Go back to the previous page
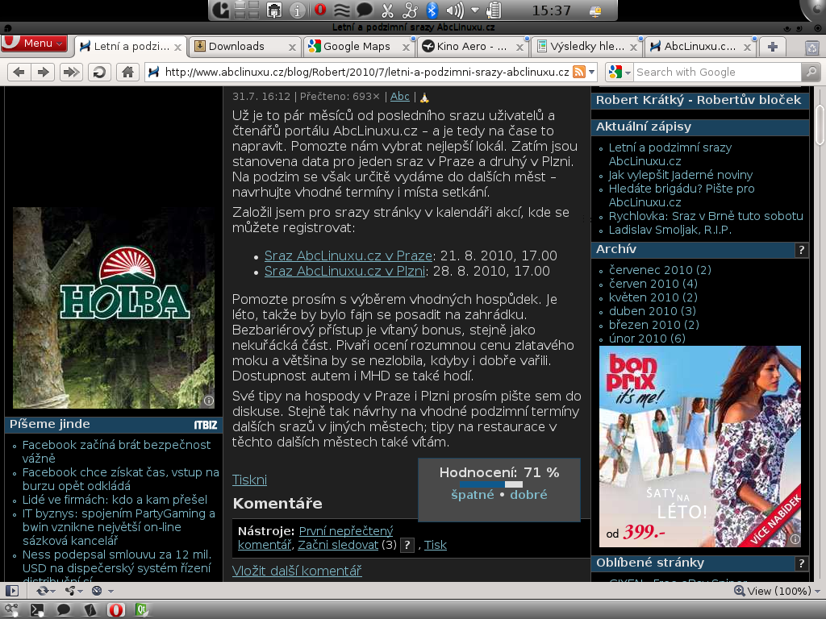The width and height of the screenshot is (826, 619). (x=19, y=72)
